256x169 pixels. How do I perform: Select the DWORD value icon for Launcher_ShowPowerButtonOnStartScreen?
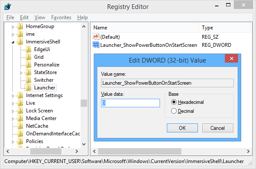(x=96, y=45)
